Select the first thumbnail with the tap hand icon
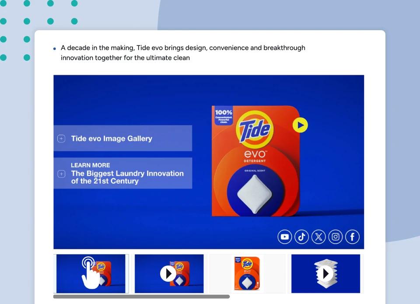This screenshot has width=420, height=304. [x=91, y=273]
